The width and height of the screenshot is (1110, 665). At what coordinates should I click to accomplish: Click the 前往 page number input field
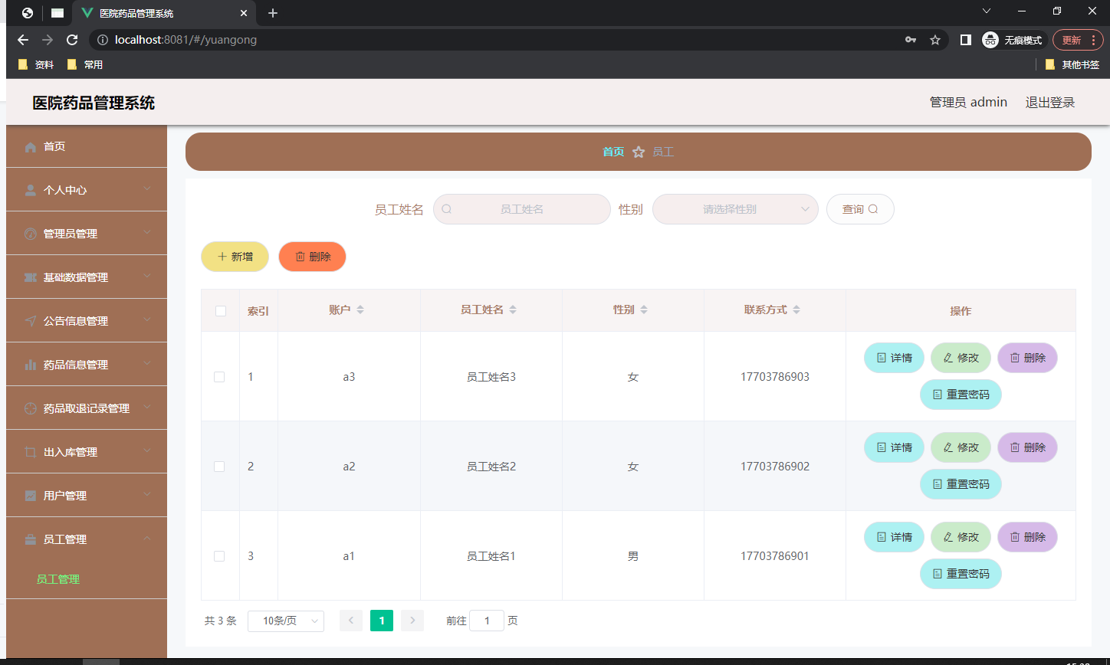(487, 621)
